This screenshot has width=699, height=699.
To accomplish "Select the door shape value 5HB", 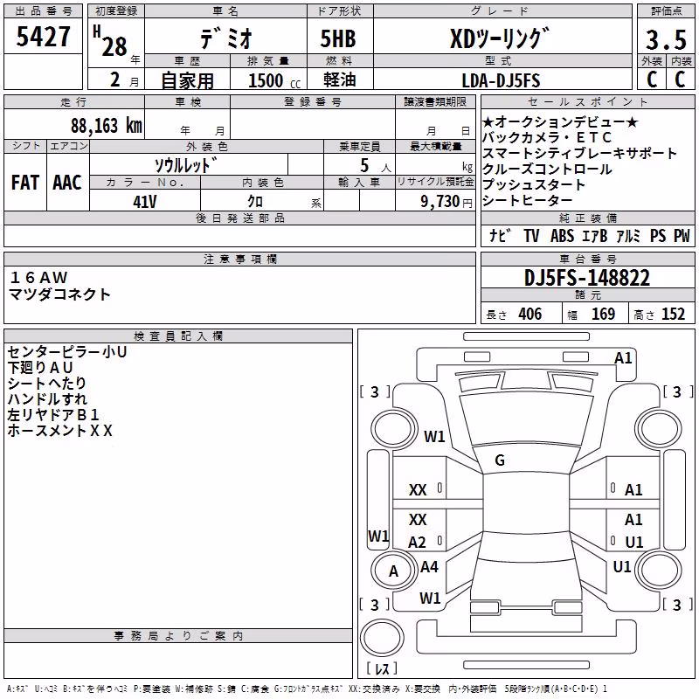I will (338, 38).
